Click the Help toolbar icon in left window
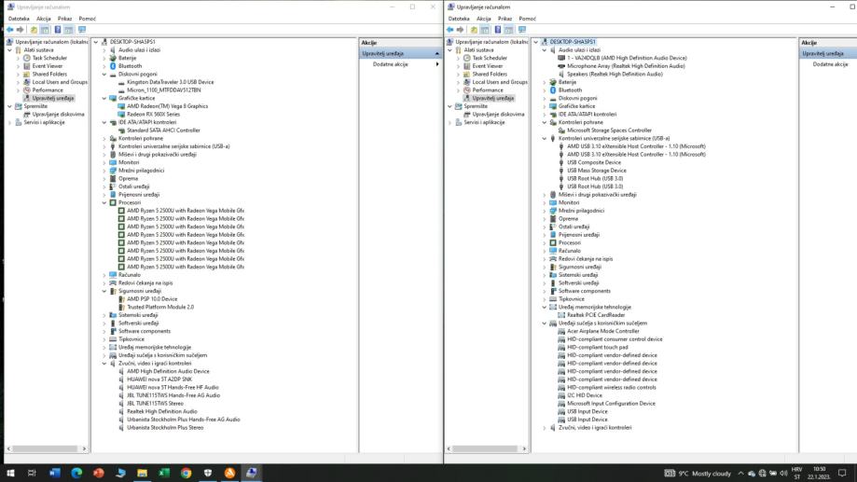The height and width of the screenshot is (482, 857). coord(56,30)
